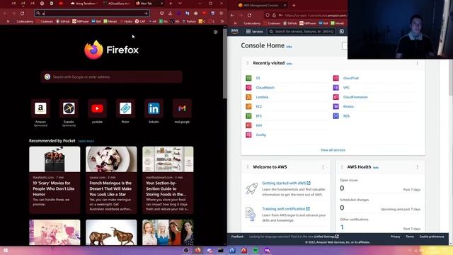This screenshot has width=453, height=255.
Task: Open a new tab in the AWS browser window
Action: (x=294, y=5)
